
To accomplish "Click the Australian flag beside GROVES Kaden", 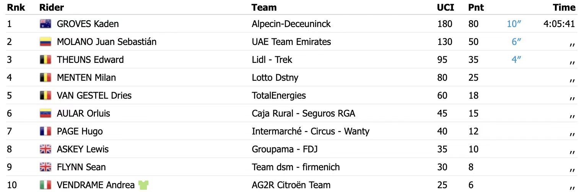I will pyautogui.click(x=45, y=24).
